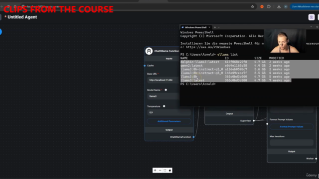Click the Format Prompt Values input connector dot
Image resolution: width=319 pixels, height=179 pixels.
click(267, 124)
